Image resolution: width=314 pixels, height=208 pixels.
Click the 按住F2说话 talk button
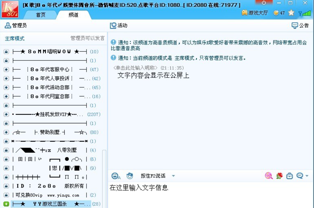pyautogui.click(x=153, y=176)
